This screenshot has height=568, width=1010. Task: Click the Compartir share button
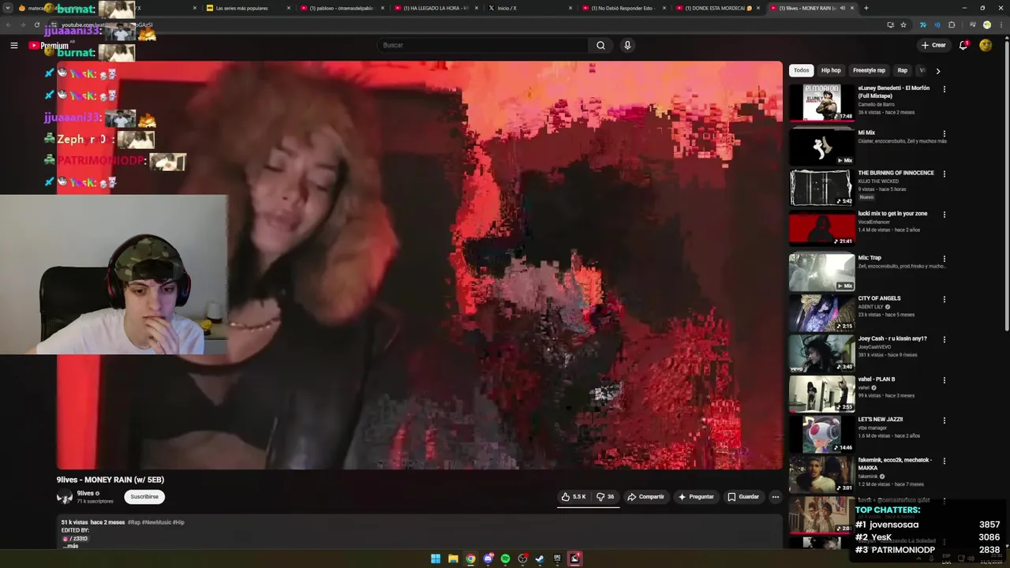point(645,496)
